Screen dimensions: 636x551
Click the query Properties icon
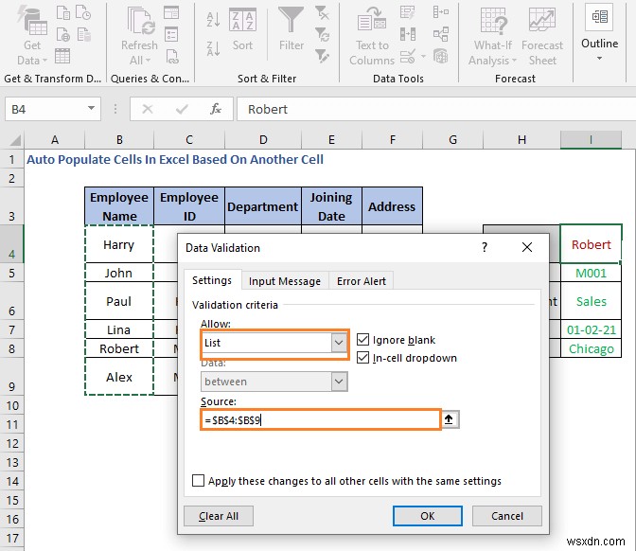pyautogui.click(x=171, y=34)
